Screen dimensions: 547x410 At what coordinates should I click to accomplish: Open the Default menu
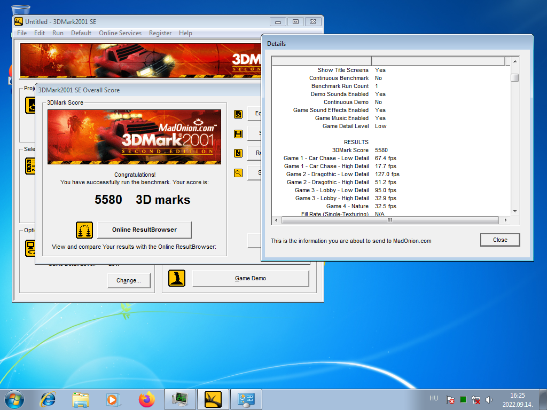tap(81, 33)
